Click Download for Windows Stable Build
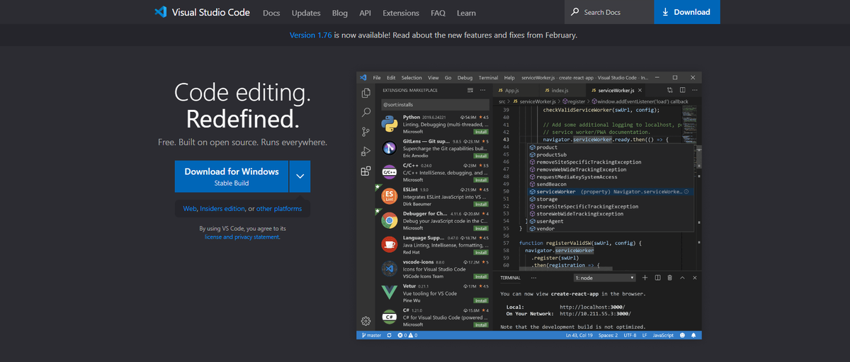 [232, 176]
